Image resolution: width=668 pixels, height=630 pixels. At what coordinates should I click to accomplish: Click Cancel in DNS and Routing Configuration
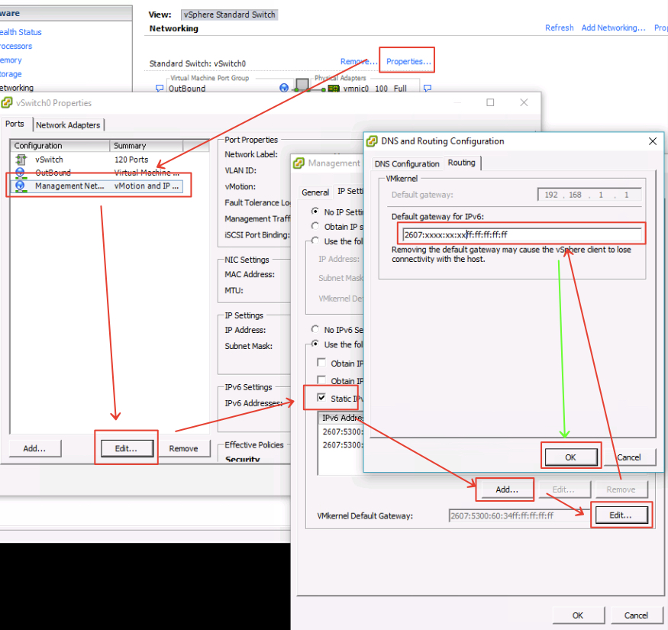coord(629,457)
